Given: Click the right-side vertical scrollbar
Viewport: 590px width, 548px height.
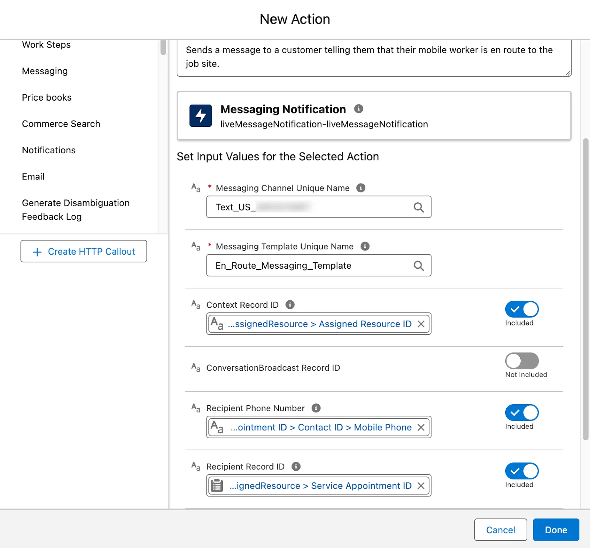Looking at the screenshot, I should click(586, 289).
